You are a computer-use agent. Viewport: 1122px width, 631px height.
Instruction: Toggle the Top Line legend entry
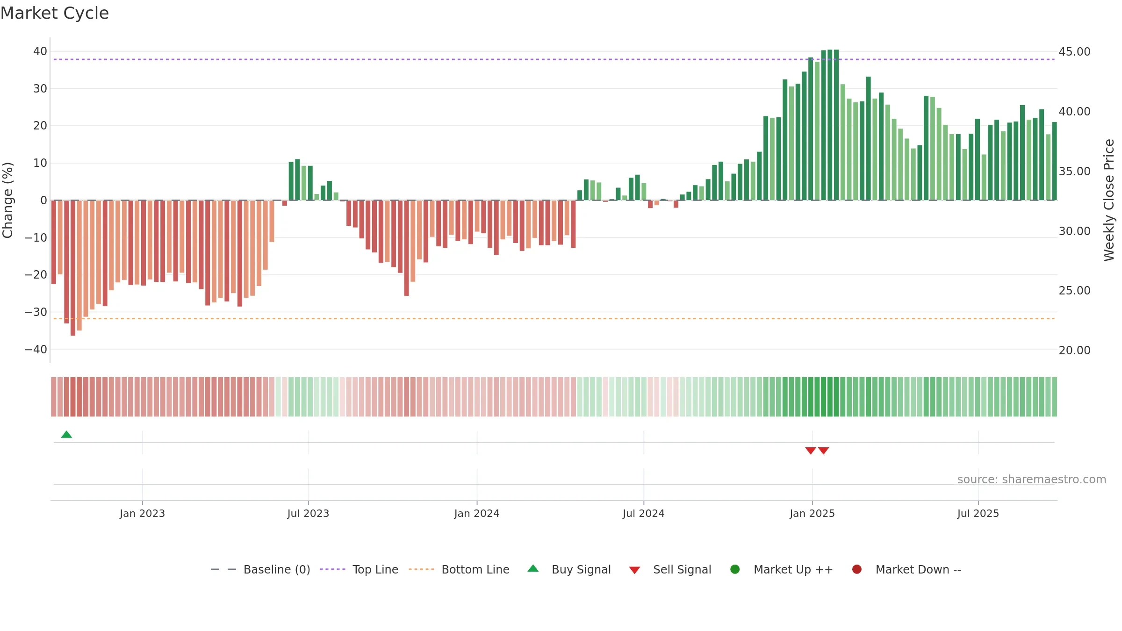(x=359, y=569)
